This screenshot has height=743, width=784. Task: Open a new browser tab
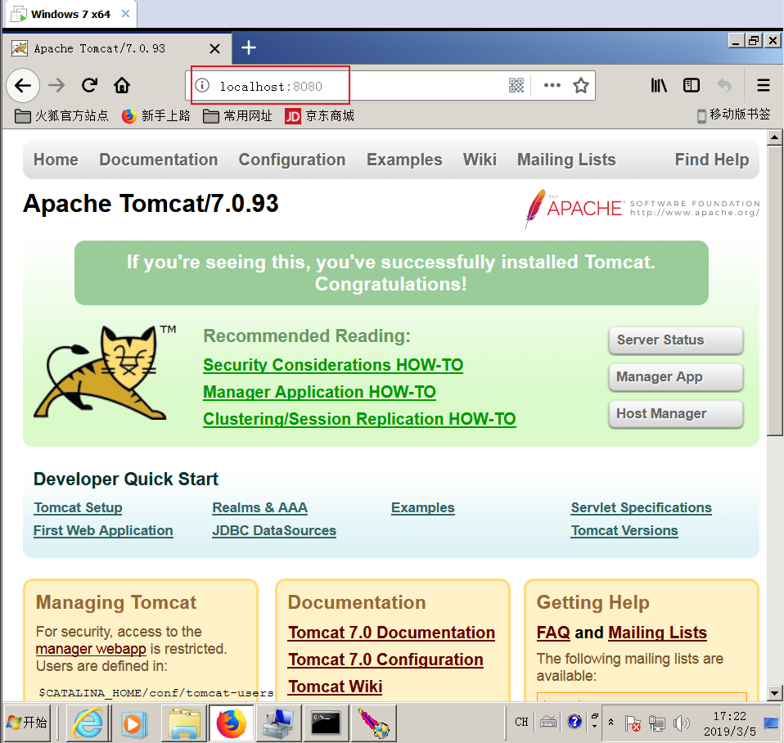[249, 48]
